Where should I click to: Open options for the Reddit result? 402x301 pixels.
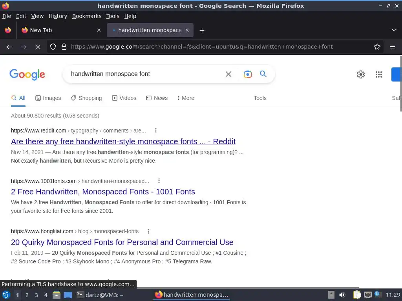(155, 130)
